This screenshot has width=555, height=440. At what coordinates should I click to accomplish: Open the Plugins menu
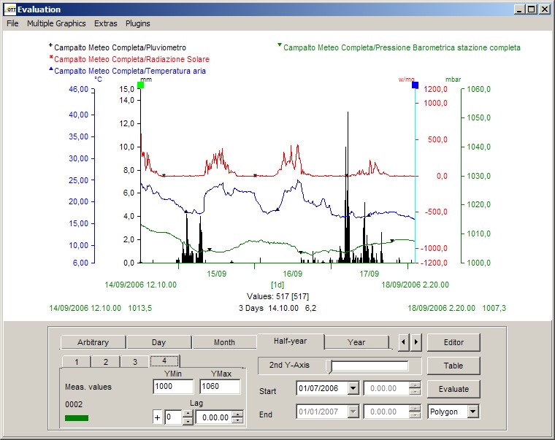click(x=138, y=23)
